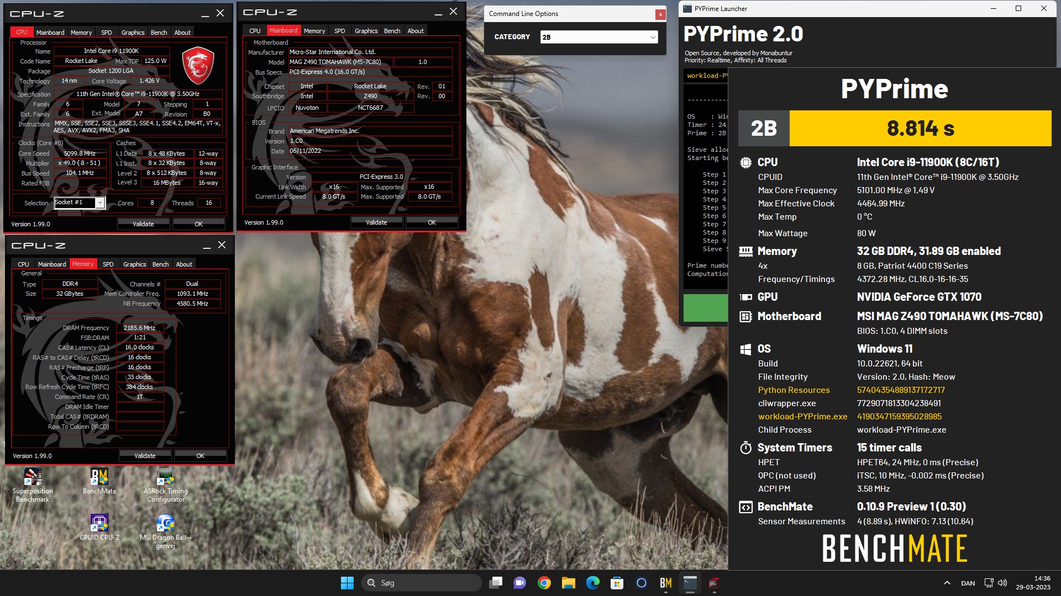Screen dimensions: 1061x596
Task: Open Graphics tab in Mainboard CPU-Z window
Action: (366, 31)
